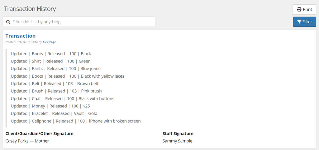This screenshot has width=319, height=150.
Task: Select the Boots Black entry line
Action: [x=51, y=54]
